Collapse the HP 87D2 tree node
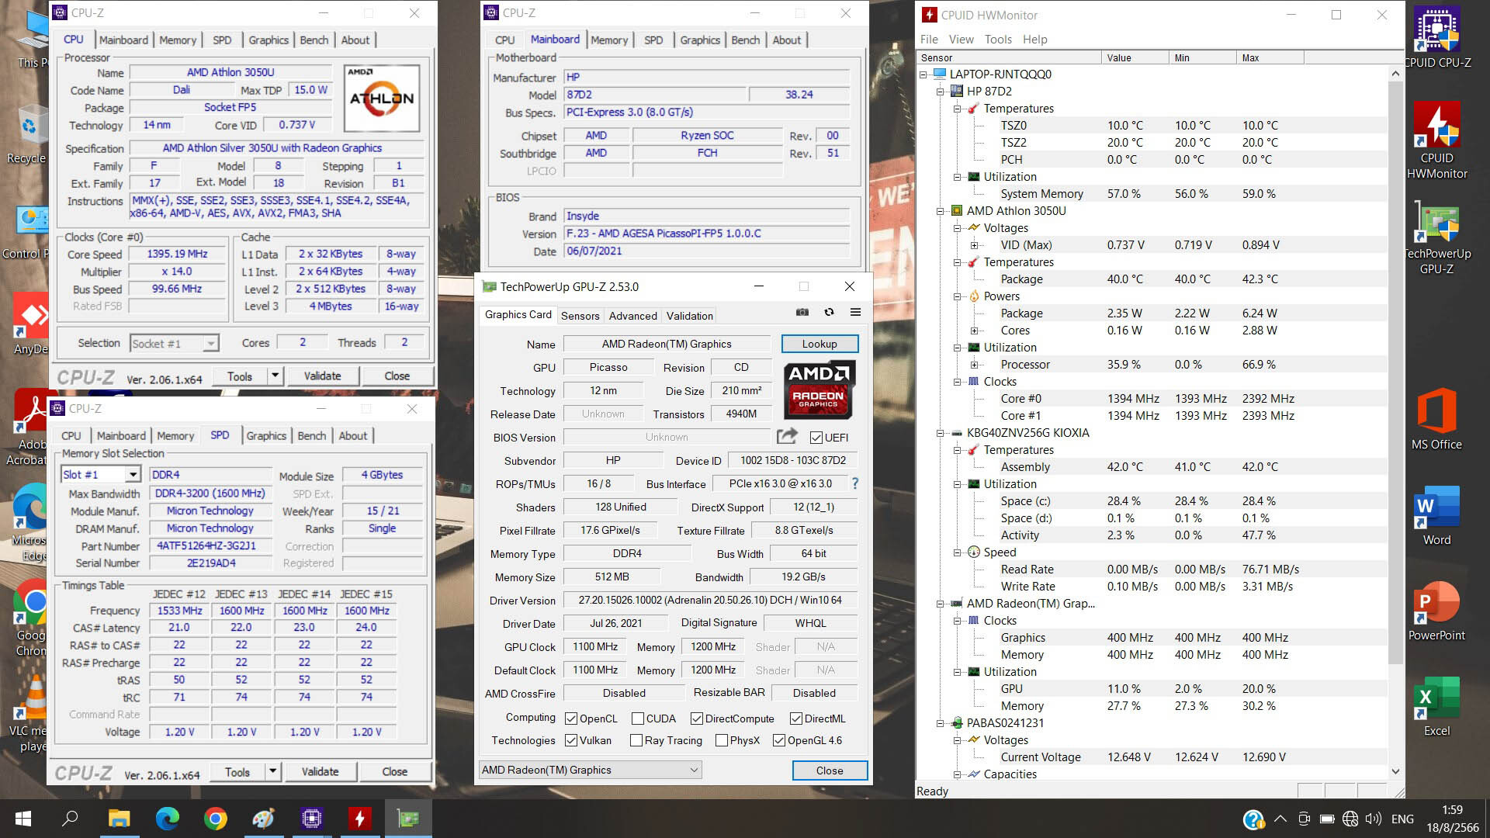Viewport: 1490px width, 838px height. coord(941,92)
